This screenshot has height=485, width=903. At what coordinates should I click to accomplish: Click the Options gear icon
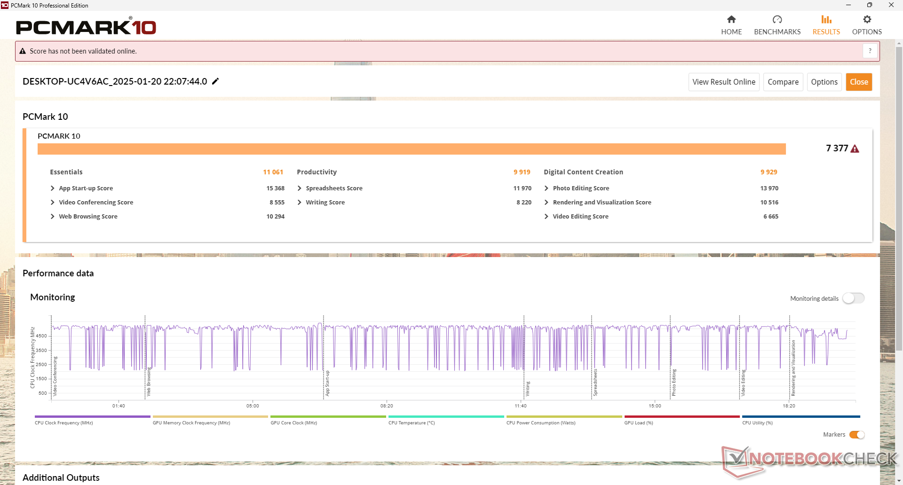point(867,19)
